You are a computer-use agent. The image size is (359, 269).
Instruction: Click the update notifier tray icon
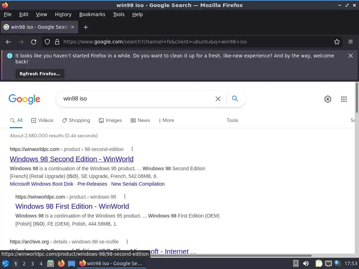click(337, 263)
